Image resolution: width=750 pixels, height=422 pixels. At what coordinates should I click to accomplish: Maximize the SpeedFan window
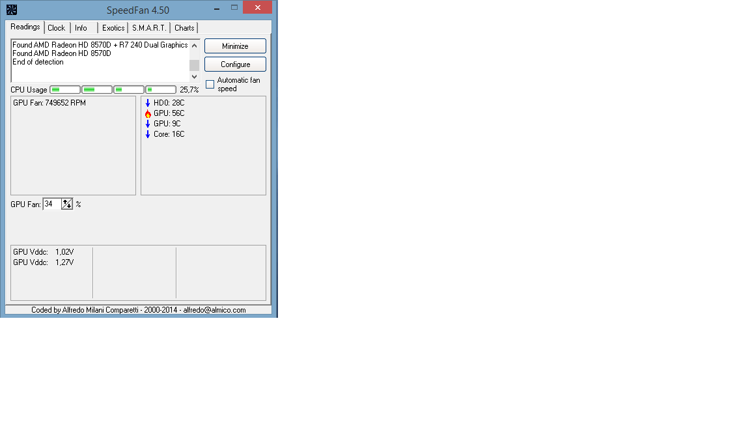(x=234, y=8)
